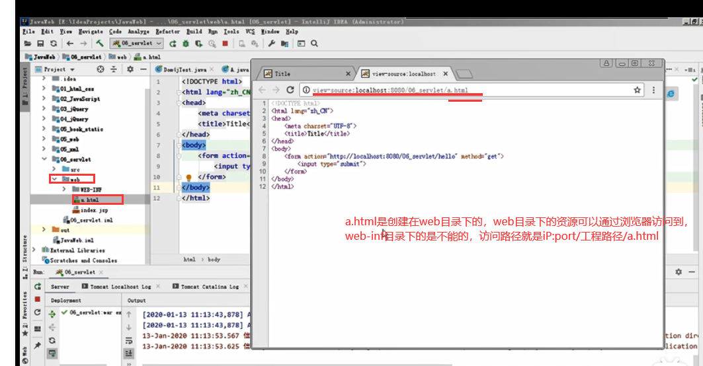This screenshot has width=703, height=366.
Task: Open the VCS menu
Action: (x=250, y=31)
